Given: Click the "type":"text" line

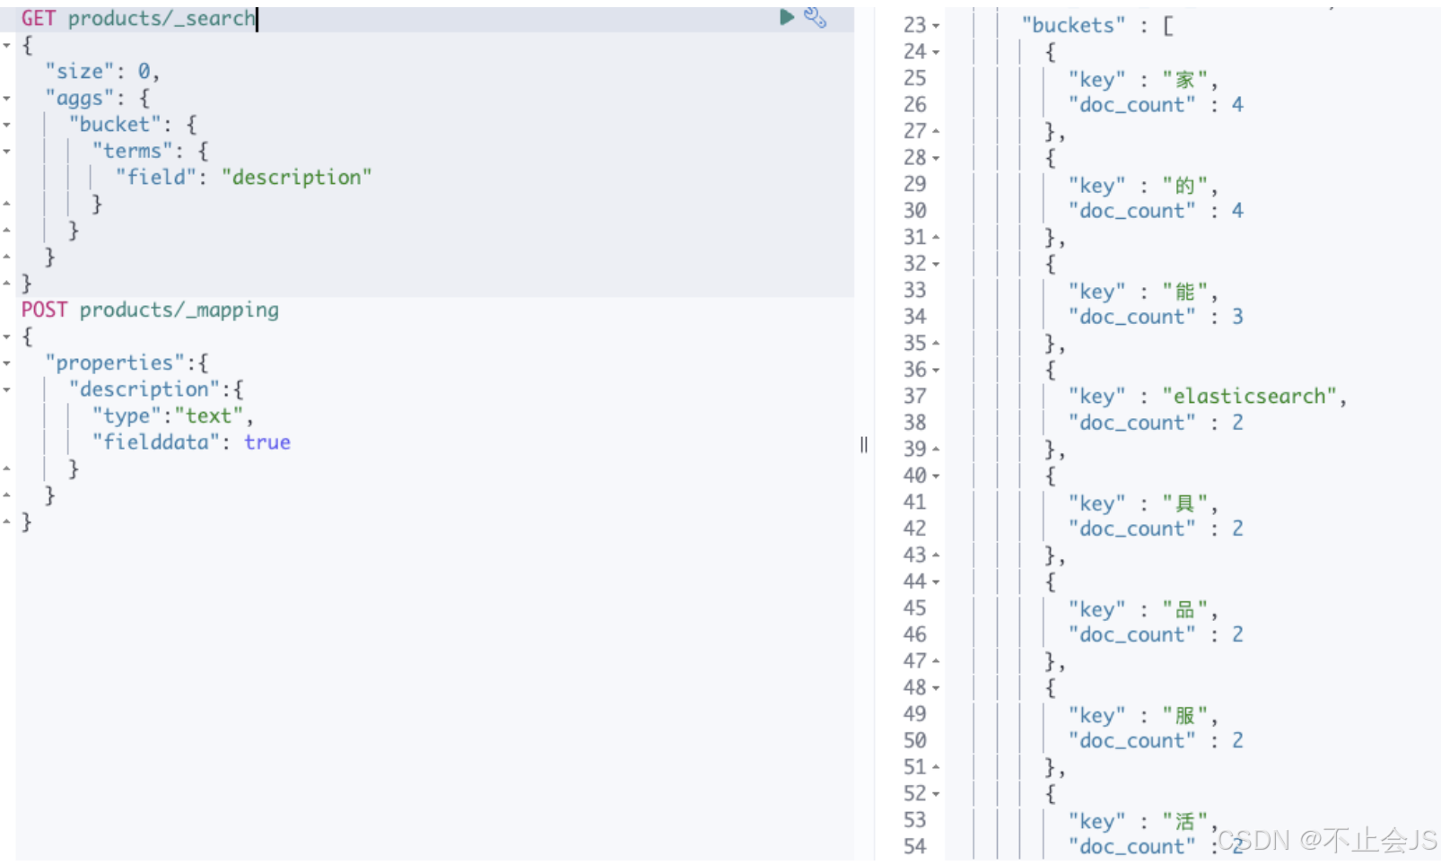Looking at the screenshot, I should point(172,415).
